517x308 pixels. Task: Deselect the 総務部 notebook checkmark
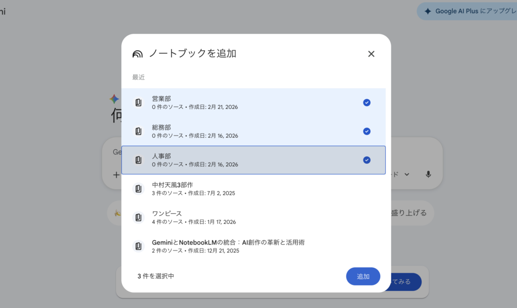coord(367,131)
